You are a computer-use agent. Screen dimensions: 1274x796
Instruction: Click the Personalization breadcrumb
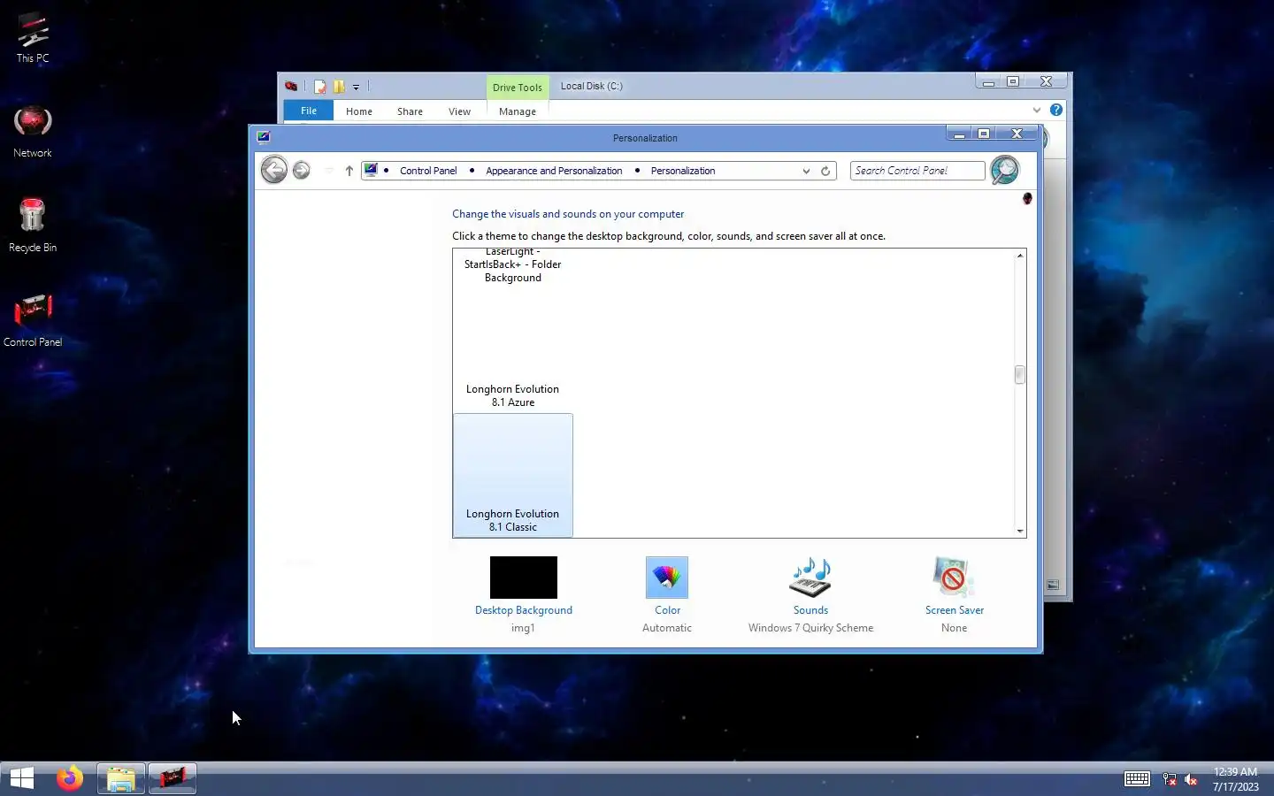pyautogui.click(x=683, y=171)
